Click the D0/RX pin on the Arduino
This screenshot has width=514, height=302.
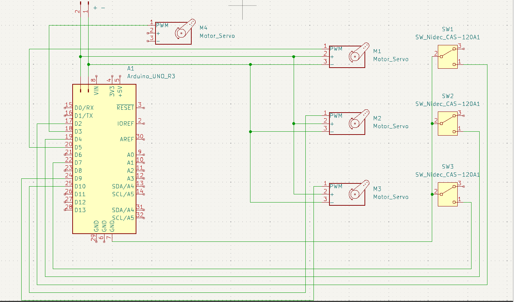click(x=84, y=108)
